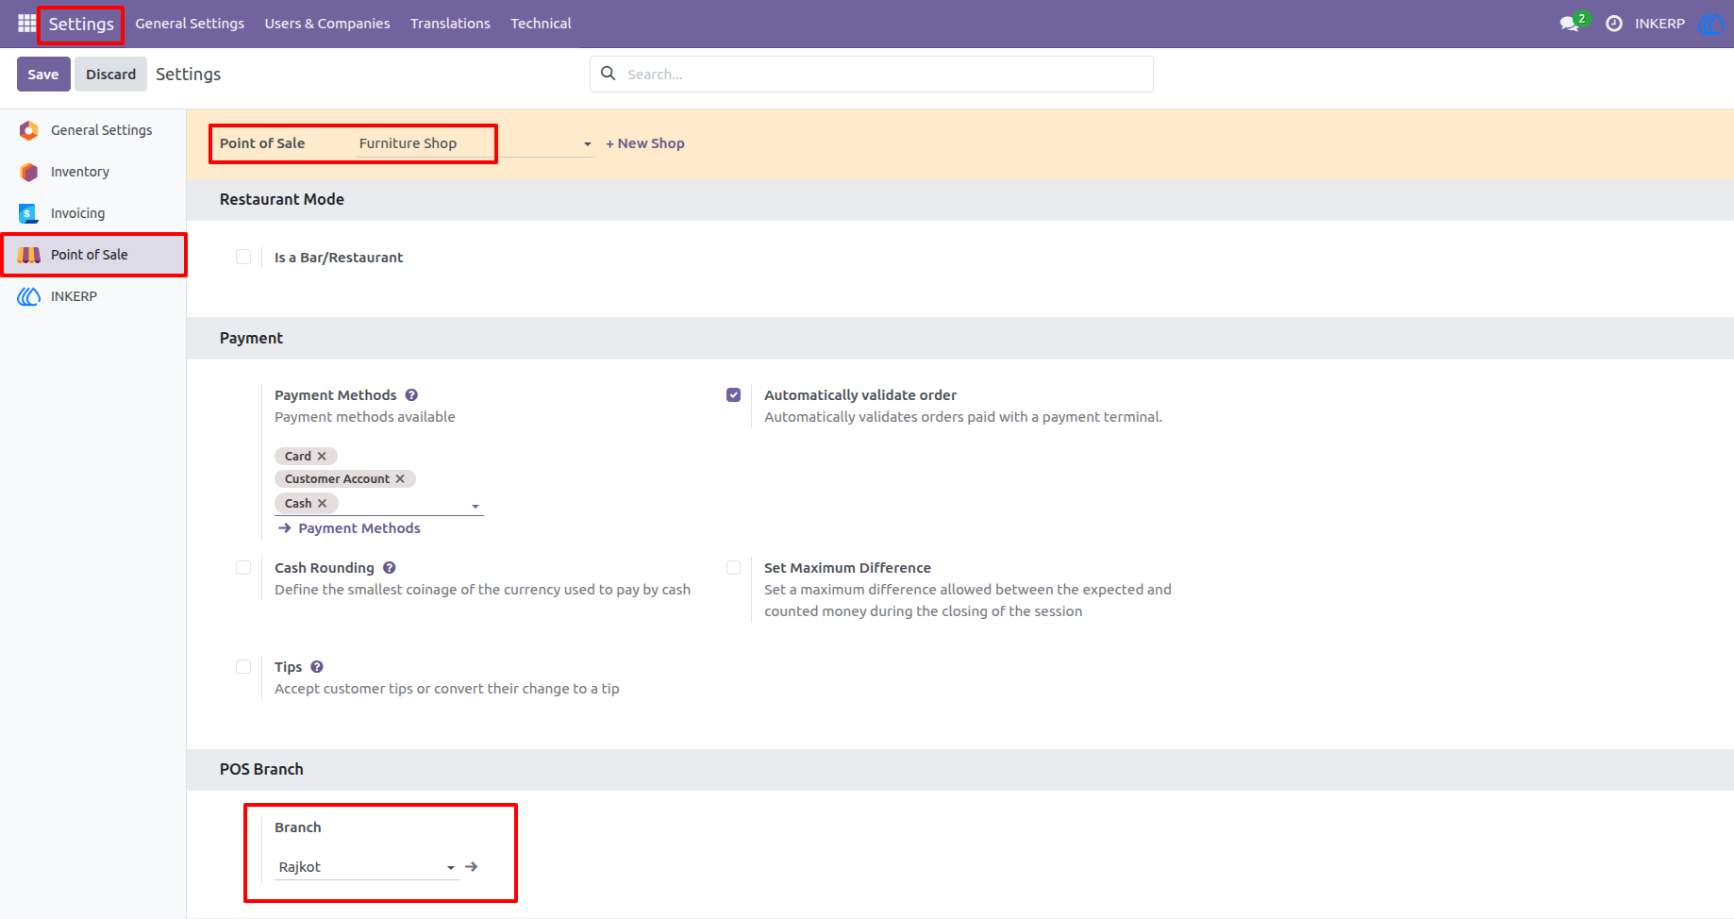The image size is (1734, 919).
Task: Open the Translations menu
Action: coord(450,24)
